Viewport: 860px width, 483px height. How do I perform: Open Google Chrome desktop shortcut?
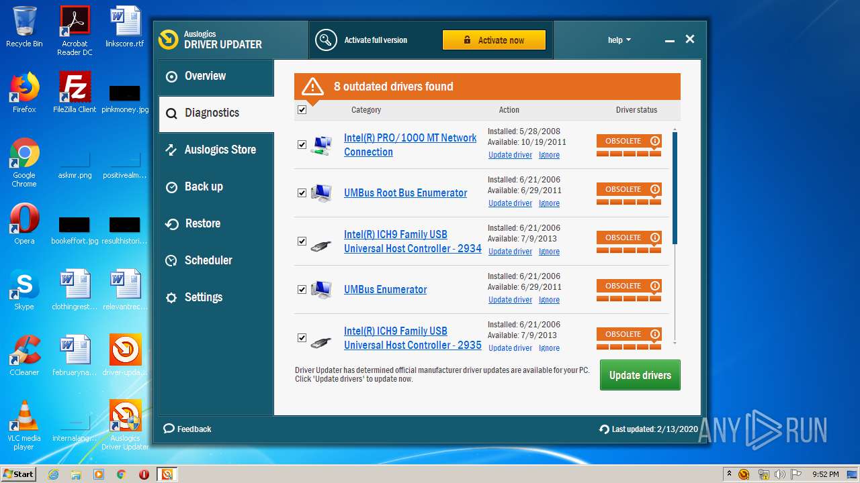[x=24, y=162]
